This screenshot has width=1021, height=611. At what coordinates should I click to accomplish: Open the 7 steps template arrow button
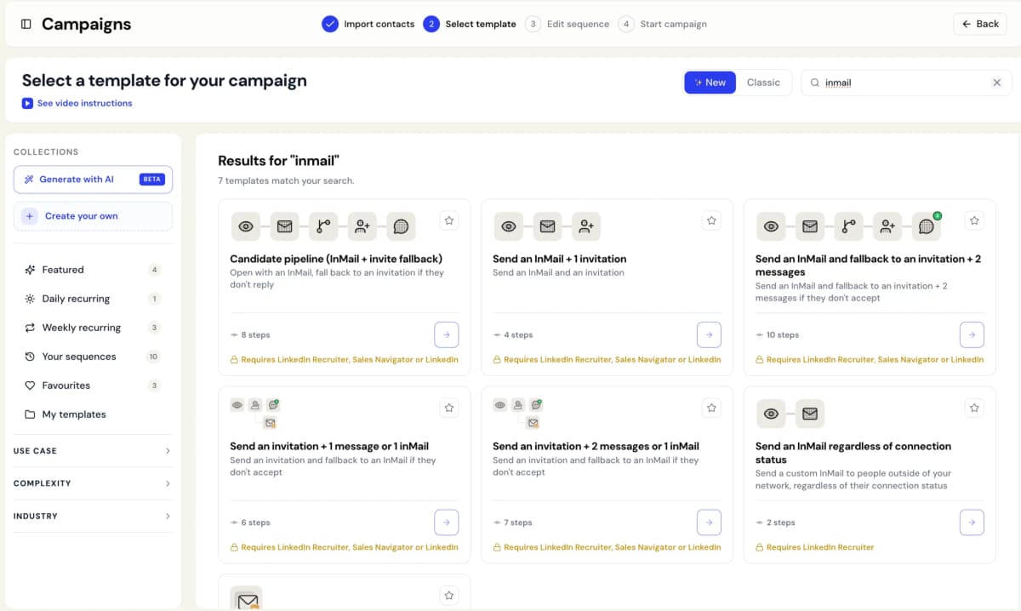709,522
